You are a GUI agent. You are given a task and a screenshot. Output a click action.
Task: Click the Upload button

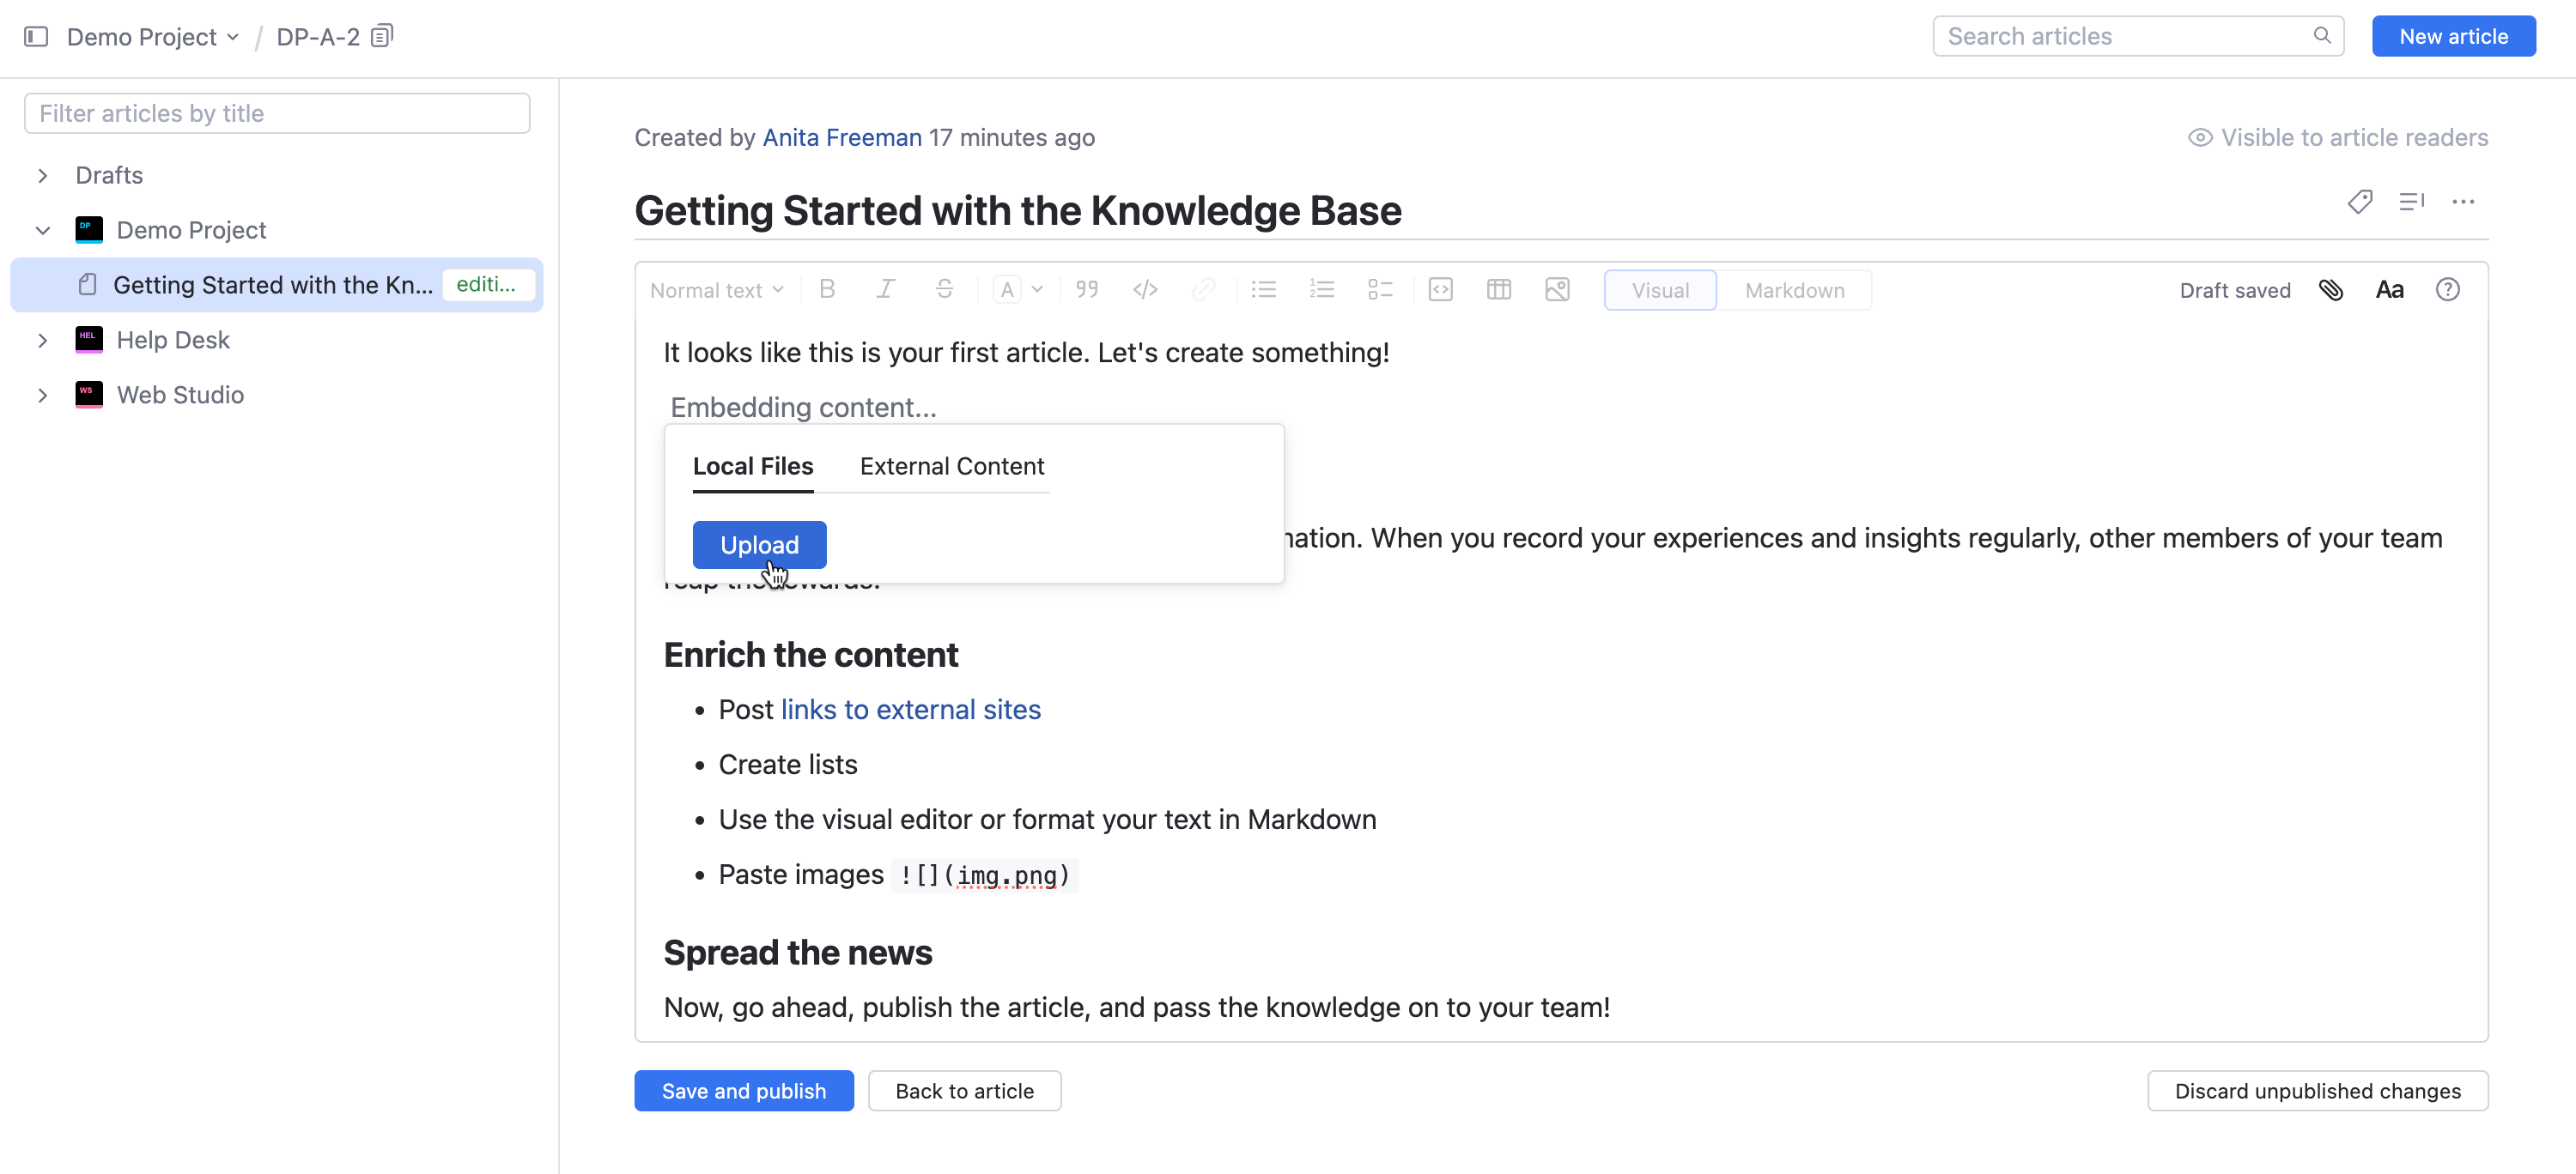pos(759,545)
